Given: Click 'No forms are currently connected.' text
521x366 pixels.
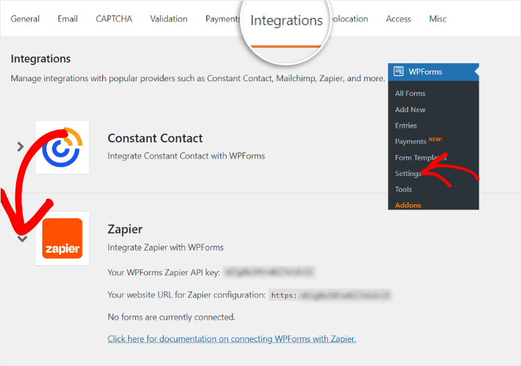Looking at the screenshot, I should 171,317.
